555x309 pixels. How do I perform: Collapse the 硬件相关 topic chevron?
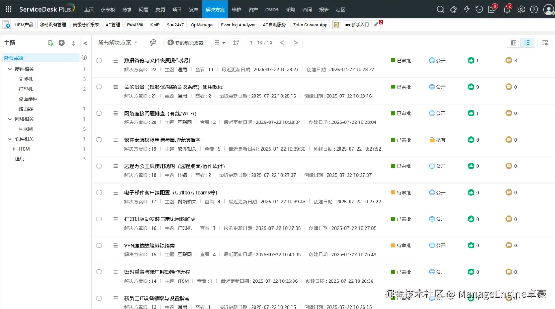pos(11,69)
